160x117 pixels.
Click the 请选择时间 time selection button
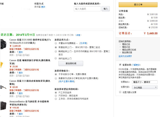point(71,63)
